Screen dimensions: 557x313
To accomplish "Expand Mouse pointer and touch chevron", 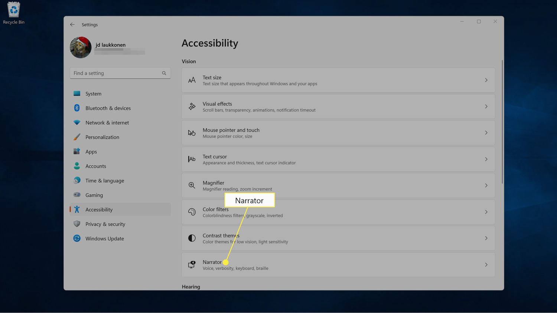I will [x=486, y=133].
